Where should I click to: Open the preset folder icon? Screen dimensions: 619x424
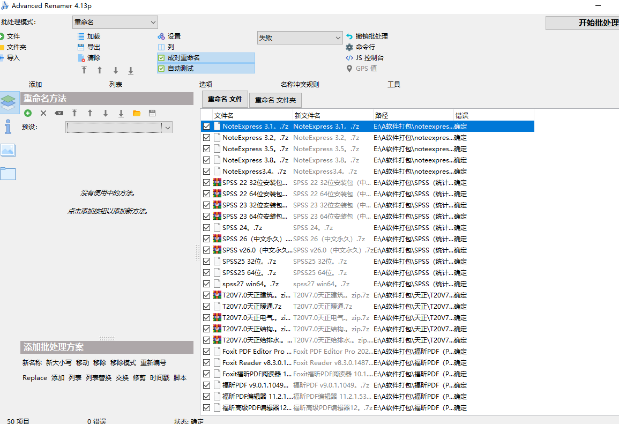(137, 113)
